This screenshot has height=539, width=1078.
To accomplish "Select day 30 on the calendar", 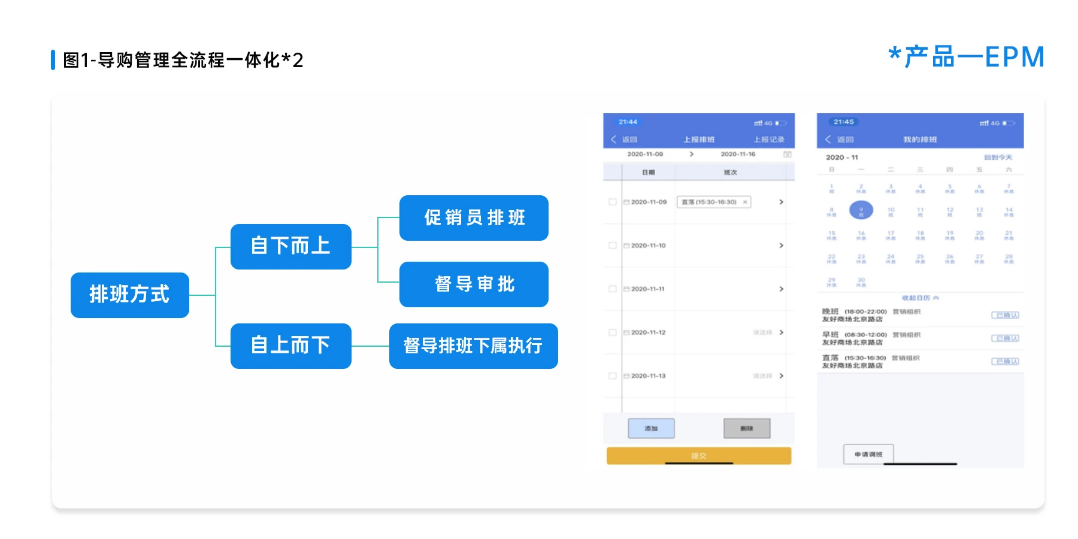I will tap(861, 281).
